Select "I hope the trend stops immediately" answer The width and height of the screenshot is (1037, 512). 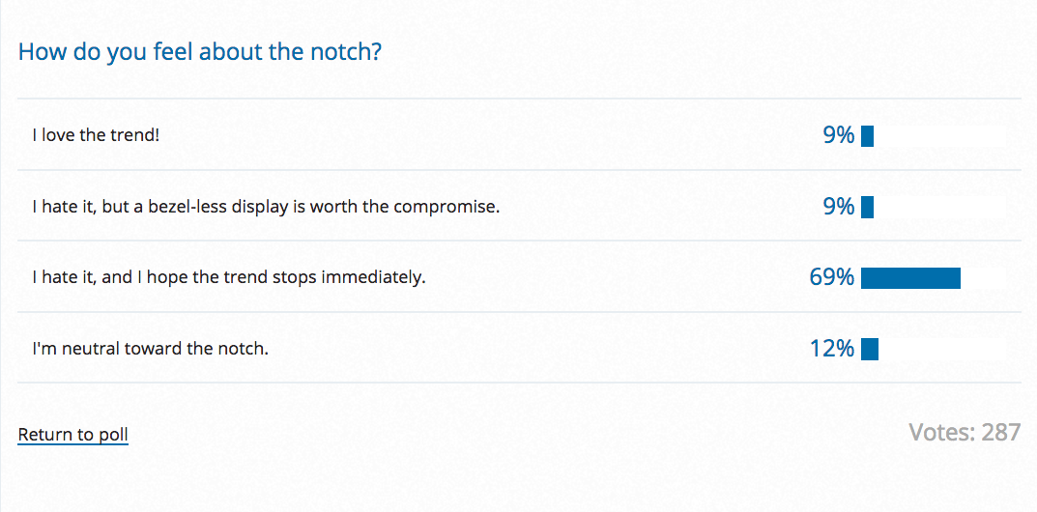pyautogui.click(x=228, y=277)
